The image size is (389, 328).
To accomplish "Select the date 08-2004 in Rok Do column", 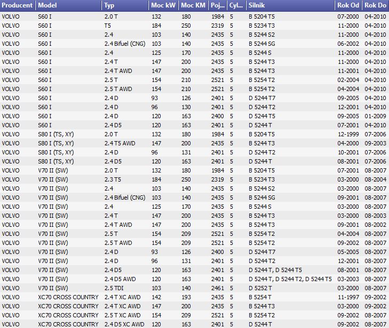I will 375,179.
